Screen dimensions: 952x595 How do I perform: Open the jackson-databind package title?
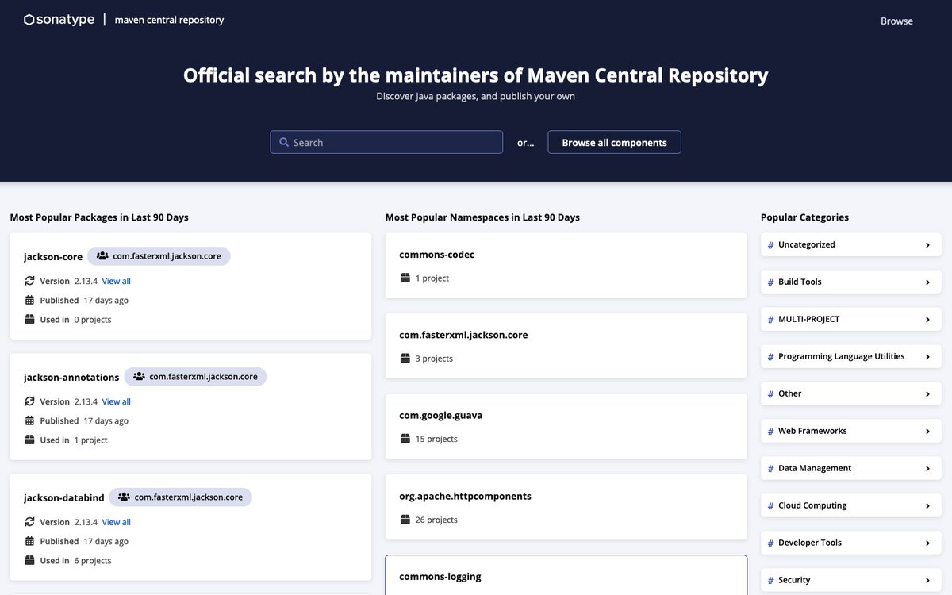pyautogui.click(x=64, y=498)
